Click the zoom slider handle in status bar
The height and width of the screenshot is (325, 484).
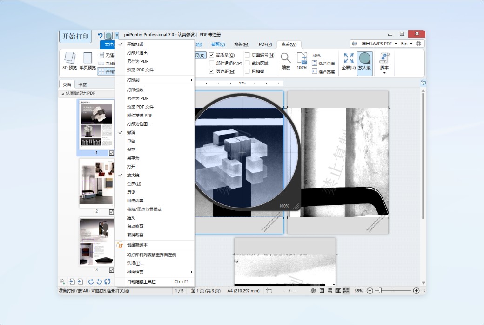[380, 291]
